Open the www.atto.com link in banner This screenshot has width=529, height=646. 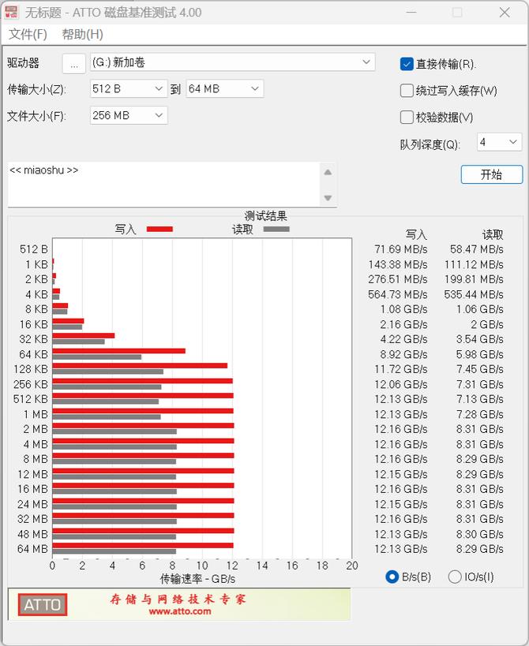pos(180,611)
